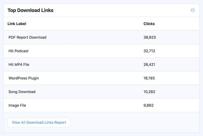The image size is (203, 136).
Task: Click the Clicks column header
Action: pyautogui.click(x=149, y=24)
